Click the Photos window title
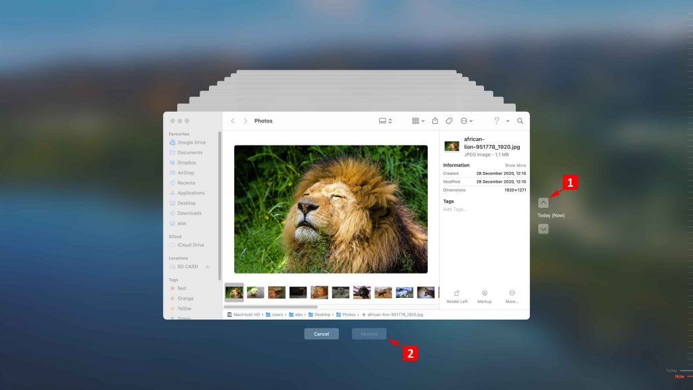Image resolution: width=693 pixels, height=390 pixels. tap(263, 121)
